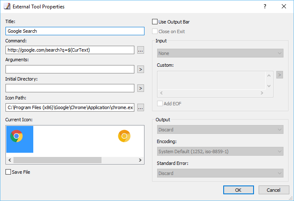Click into the Title field Google Search
Image resolution: width=294 pixels, height=201 pixels.
click(x=75, y=31)
